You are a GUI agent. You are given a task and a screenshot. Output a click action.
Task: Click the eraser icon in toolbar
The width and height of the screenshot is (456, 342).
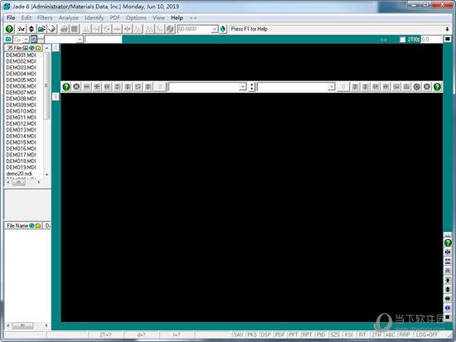click(x=52, y=29)
